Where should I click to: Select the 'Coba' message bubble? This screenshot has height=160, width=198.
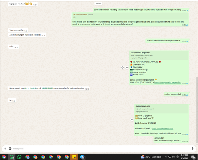coord(13,47)
